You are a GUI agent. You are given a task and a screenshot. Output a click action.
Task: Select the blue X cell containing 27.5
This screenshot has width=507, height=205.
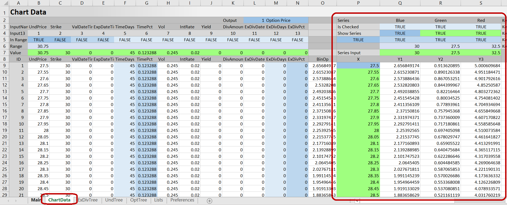358,66
